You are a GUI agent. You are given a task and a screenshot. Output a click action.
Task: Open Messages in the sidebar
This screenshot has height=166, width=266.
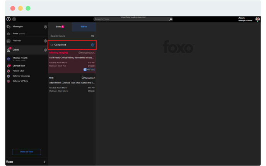click(18, 27)
